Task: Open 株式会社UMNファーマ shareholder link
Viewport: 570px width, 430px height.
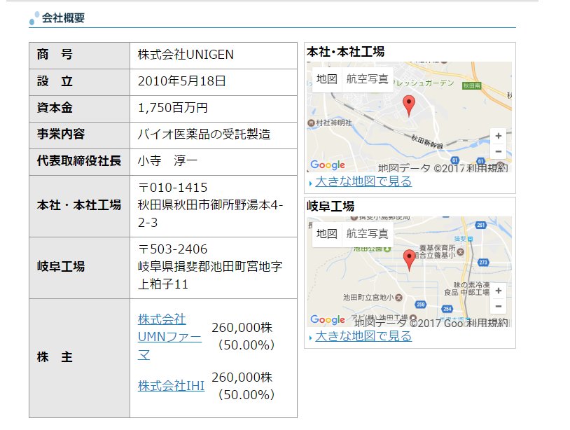Action: tap(169, 337)
